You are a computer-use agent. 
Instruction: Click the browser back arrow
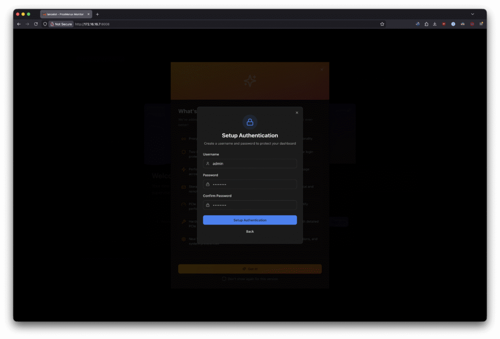click(x=19, y=24)
